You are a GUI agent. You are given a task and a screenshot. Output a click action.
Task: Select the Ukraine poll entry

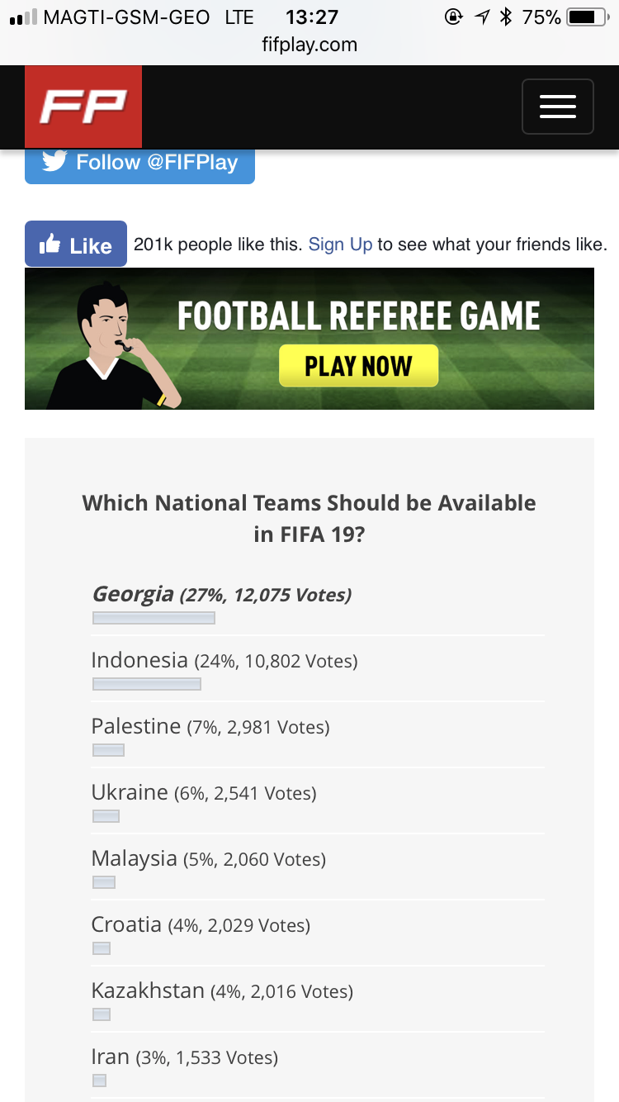click(x=203, y=793)
